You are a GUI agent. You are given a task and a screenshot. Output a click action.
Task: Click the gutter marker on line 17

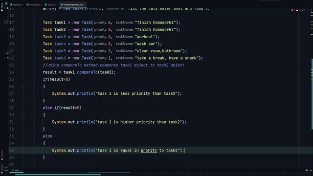tap(6, 22)
